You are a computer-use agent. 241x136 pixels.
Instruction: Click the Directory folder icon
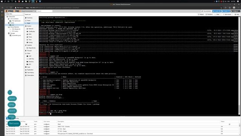click(x=27, y=62)
